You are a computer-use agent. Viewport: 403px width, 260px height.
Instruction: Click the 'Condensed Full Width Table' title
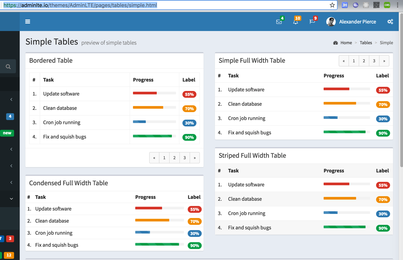tap(68, 183)
